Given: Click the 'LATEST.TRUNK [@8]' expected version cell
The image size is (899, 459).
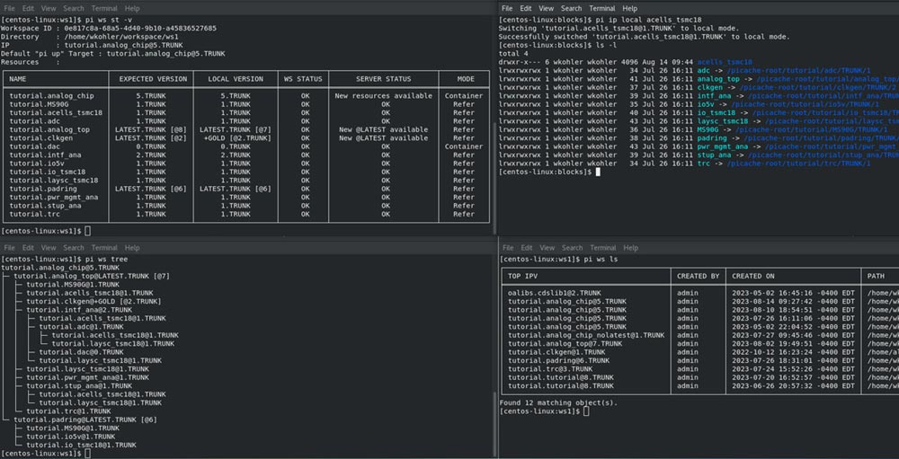Looking at the screenshot, I should (x=151, y=130).
